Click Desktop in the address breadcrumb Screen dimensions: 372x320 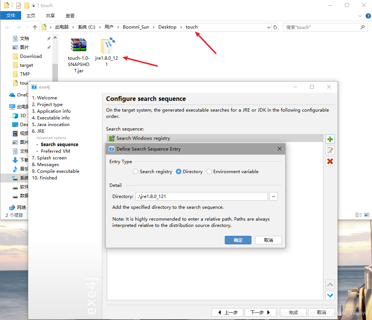[167, 27]
